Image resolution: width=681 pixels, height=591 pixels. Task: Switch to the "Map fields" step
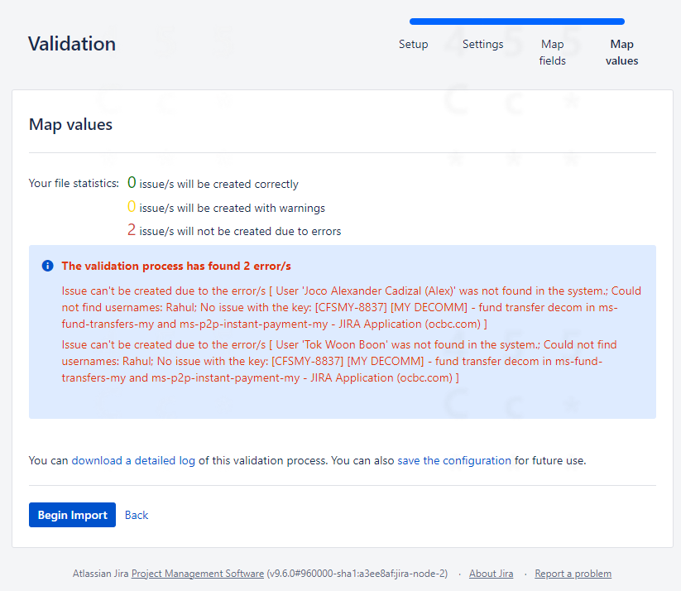(x=552, y=51)
